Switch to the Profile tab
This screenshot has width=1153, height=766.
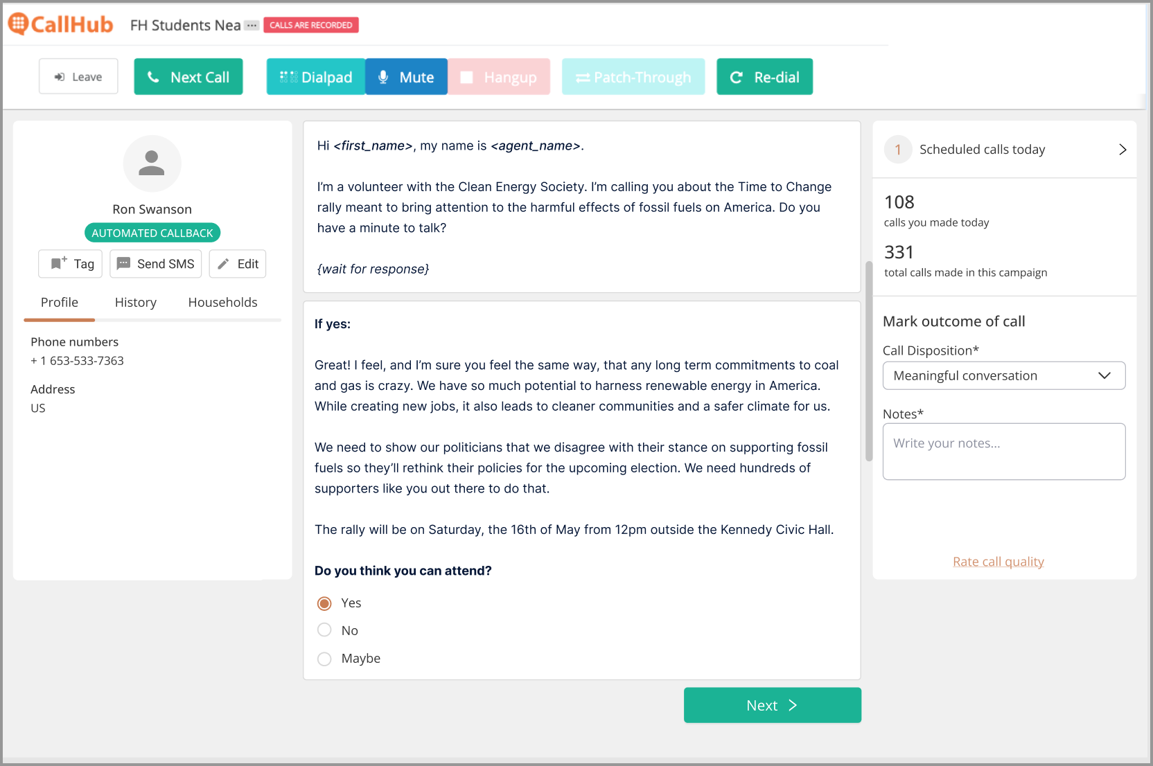60,303
